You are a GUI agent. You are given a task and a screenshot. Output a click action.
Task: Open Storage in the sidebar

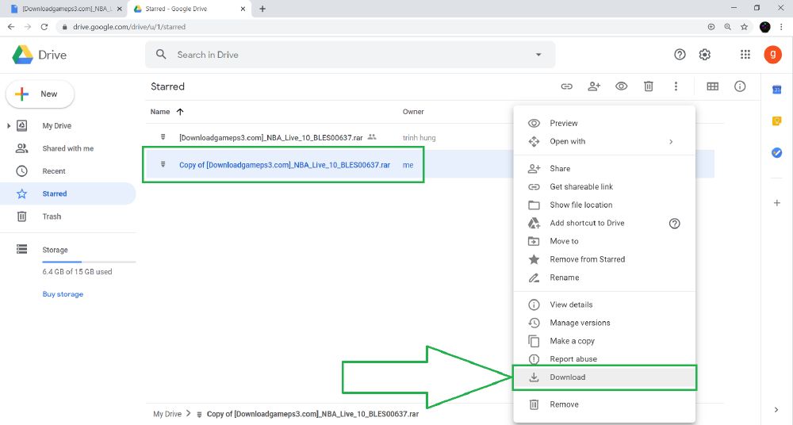tap(55, 250)
